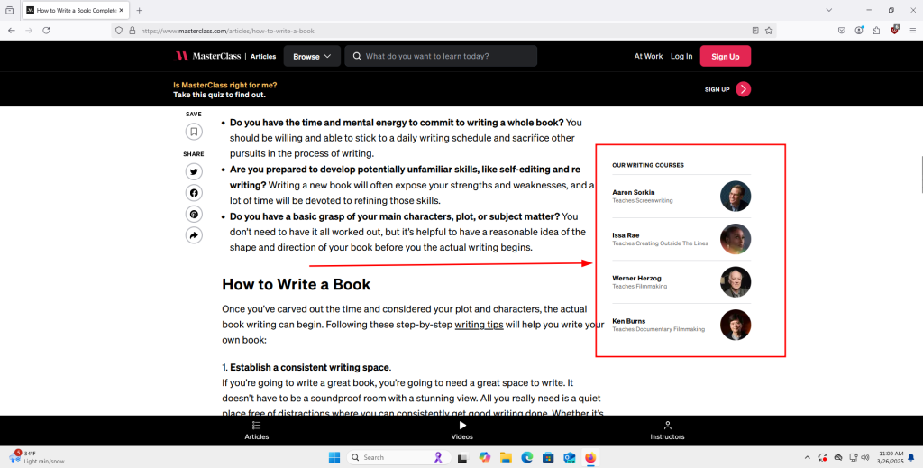The image size is (923, 468).
Task: Click Aaron Sorkin's portrait thumbnail
Action: pyautogui.click(x=736, y=196)
